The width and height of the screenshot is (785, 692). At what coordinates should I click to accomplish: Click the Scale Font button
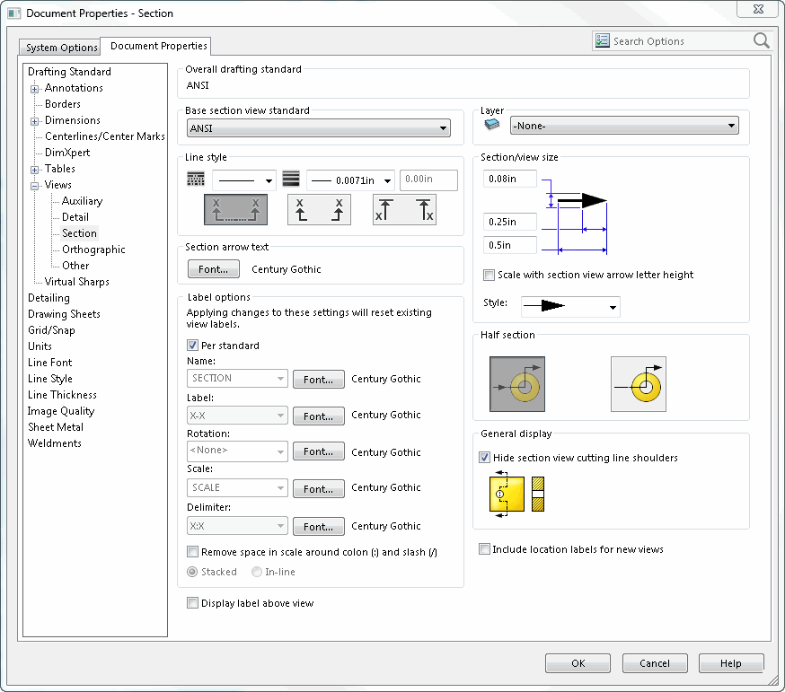(x=319, y=489)
